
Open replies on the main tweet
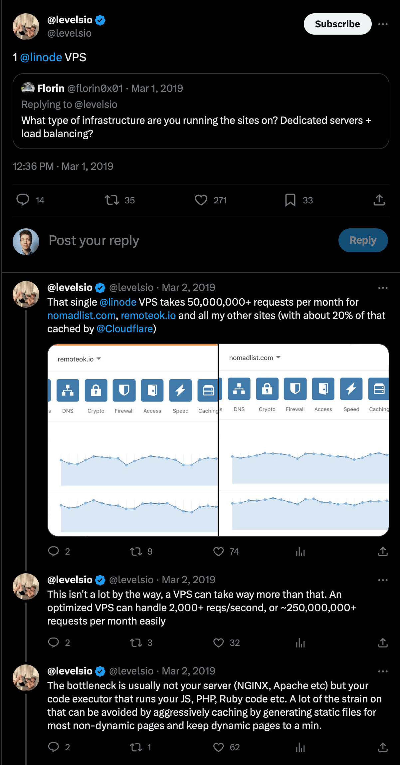coord(23,200)
